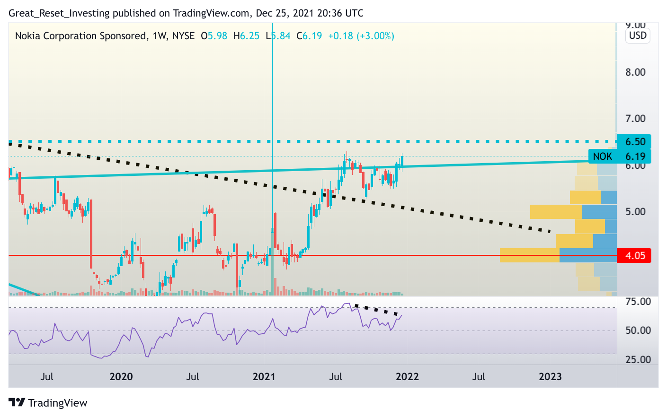Click the Nokia Corporation Sponsored symbol title
Screen dimensions: 667x417
pyautogui.click(x=80, y=36)
